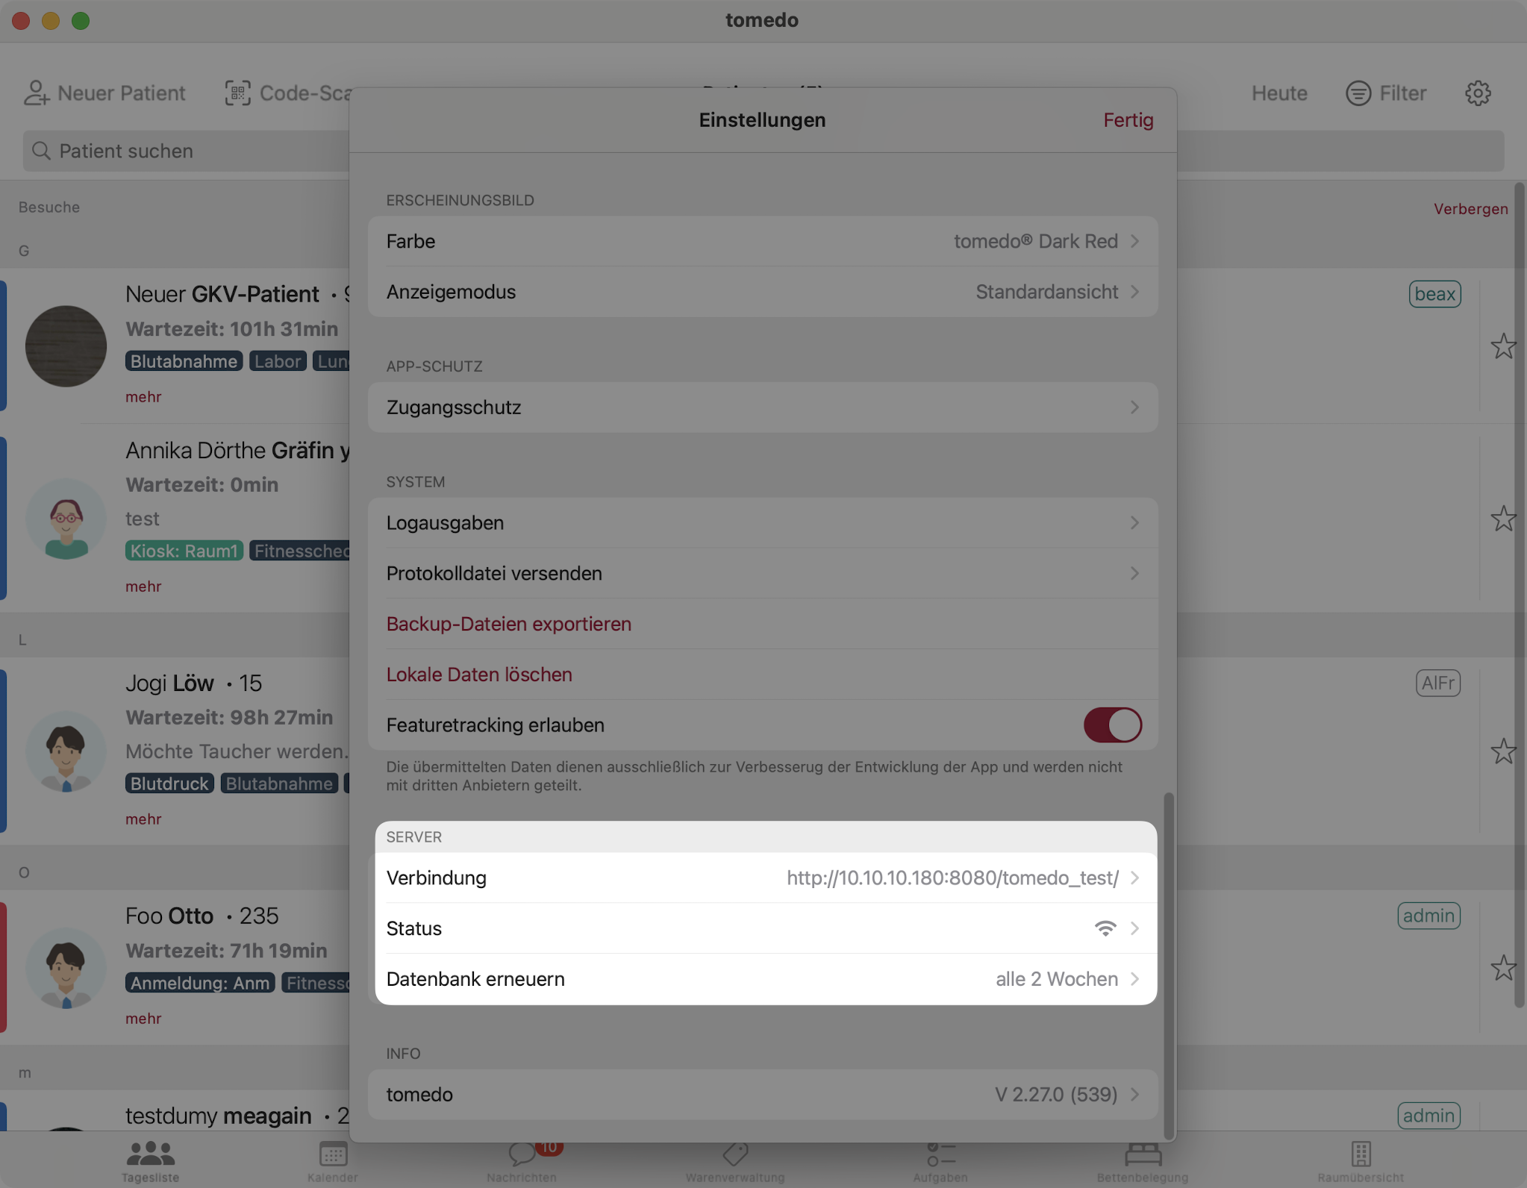This screenshot has width=1527, height=1188.
Task: Switch to the Kalender tab
Action: pyautogui.click(x=333, y=1160)
